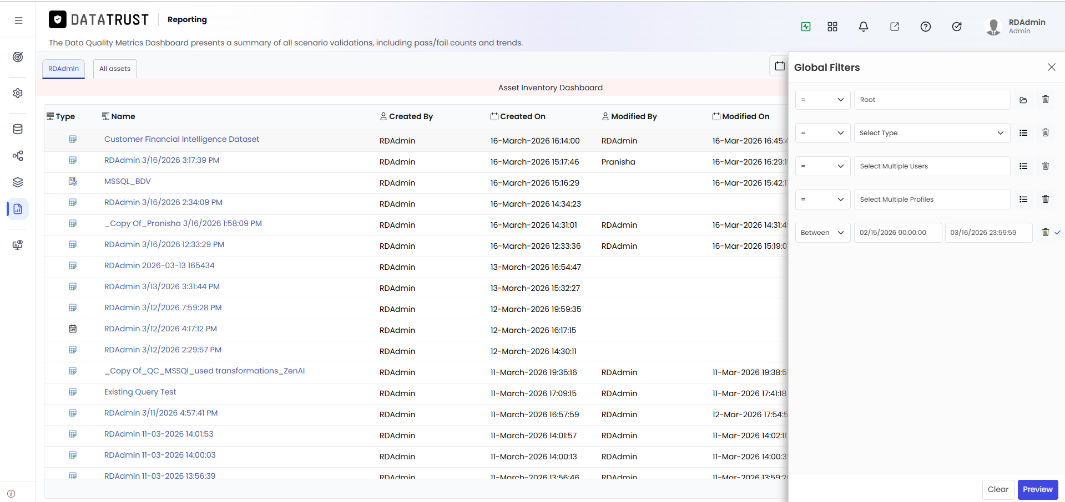This screenshot has width=1065, height=502.
Task: Click the help question mark icon
Action: (x=925, y=27)
